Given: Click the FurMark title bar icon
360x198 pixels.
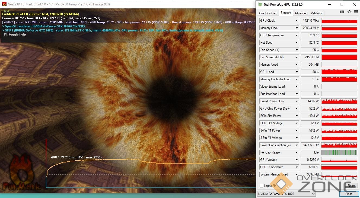Looking at the screenshot, I should click(x=4, y=4).
